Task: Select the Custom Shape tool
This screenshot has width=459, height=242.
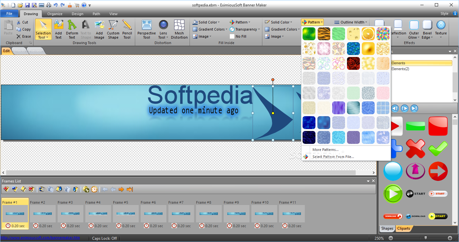Action: [x=113, y=29]
